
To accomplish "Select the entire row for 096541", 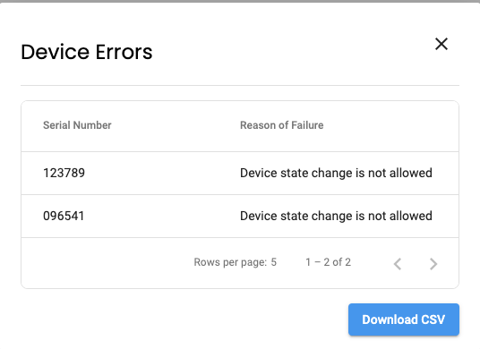I will (x=240, y=217).
